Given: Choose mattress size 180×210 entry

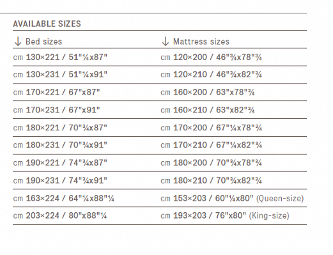Looking at the screenshot, I should coord(211,180).
